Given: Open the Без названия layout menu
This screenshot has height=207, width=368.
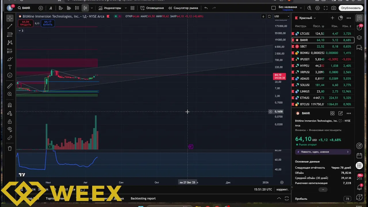Looking at the screenshot, I should coord(288,8).
